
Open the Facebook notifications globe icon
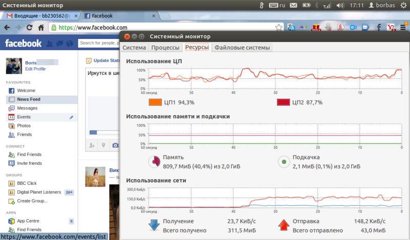[70, 43]
